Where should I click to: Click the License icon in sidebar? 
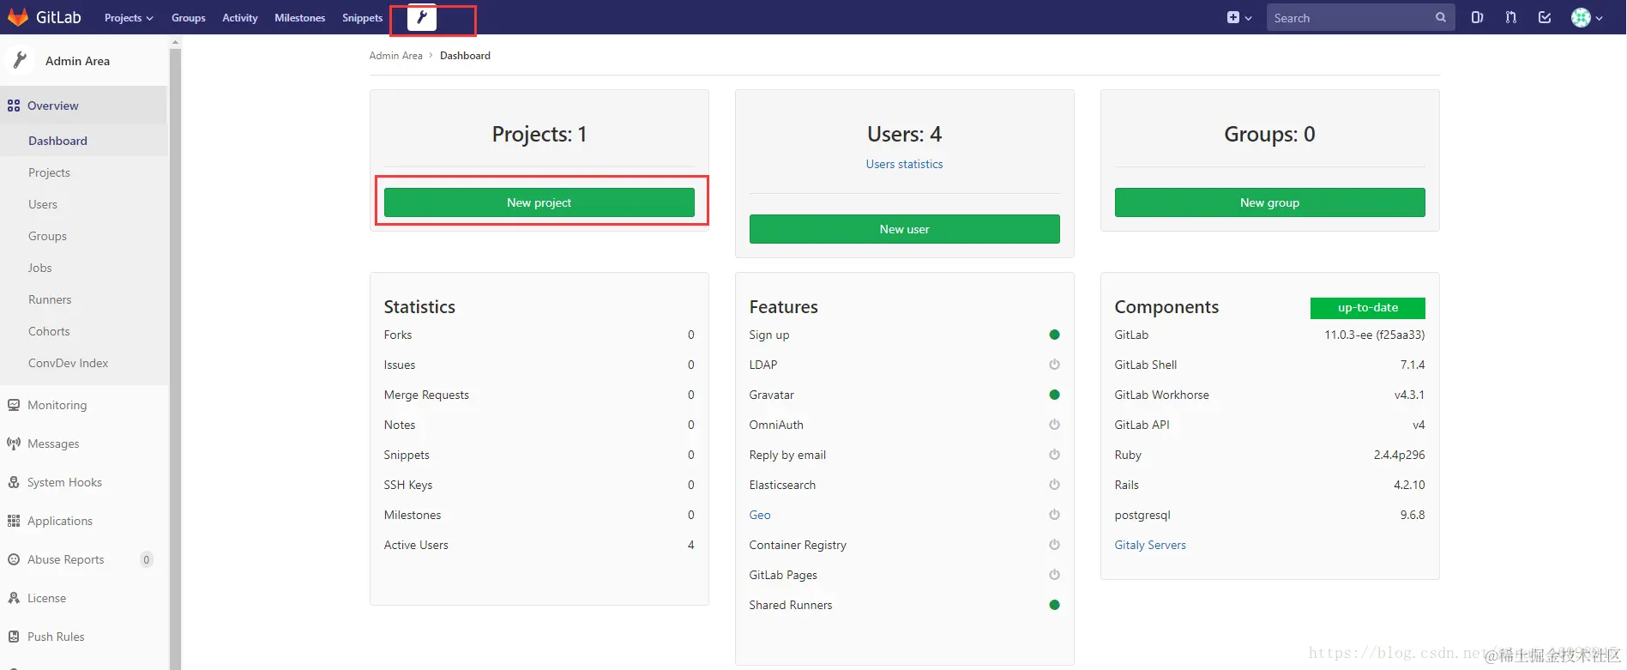(14, 598)
